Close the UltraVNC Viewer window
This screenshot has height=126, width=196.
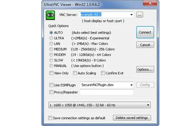150,3
